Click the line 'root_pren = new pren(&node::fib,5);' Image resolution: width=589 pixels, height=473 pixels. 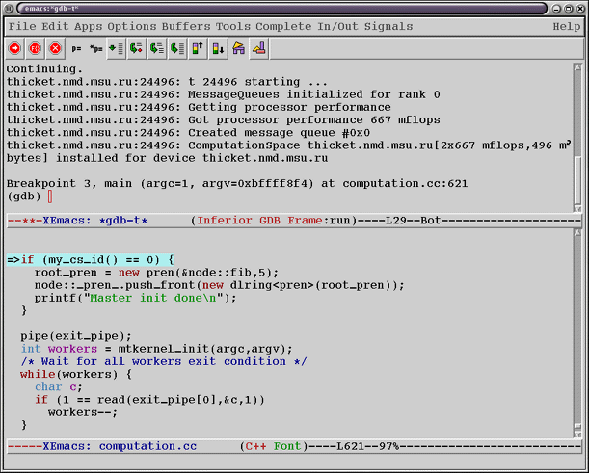click(x=156, y=273)
